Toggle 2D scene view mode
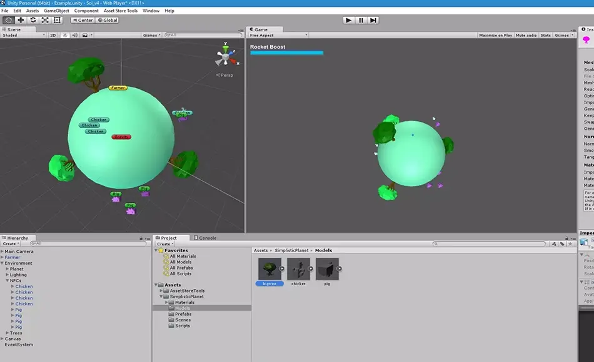The height and width of the screenshot is (362, 594). (x=53, y=35)
